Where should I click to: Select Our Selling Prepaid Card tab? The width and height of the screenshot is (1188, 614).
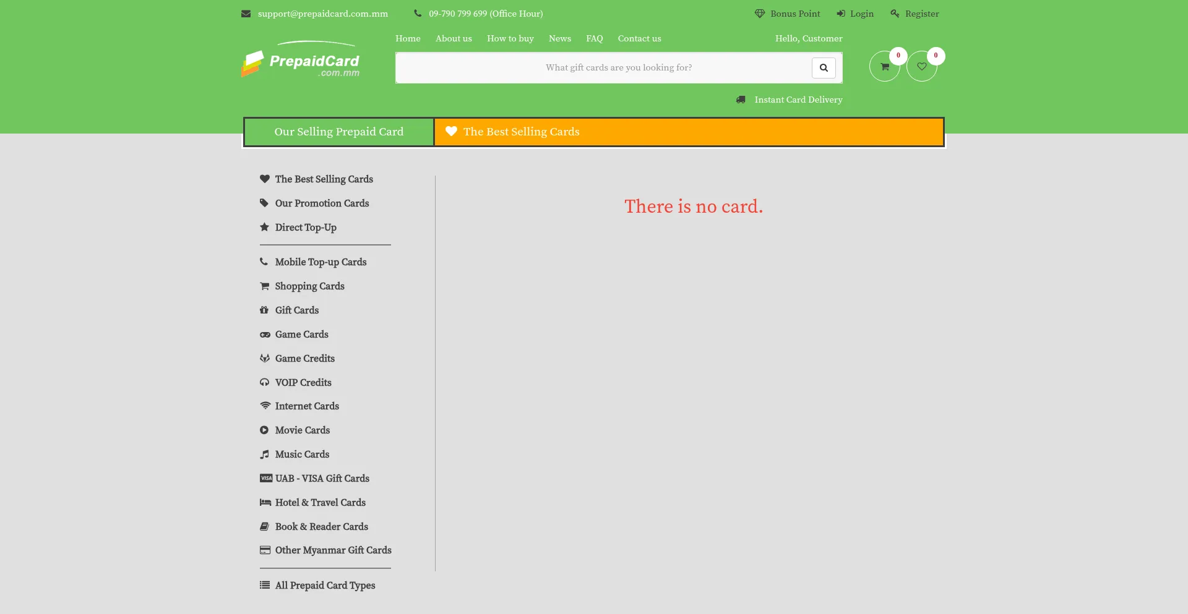coord(338,132)
